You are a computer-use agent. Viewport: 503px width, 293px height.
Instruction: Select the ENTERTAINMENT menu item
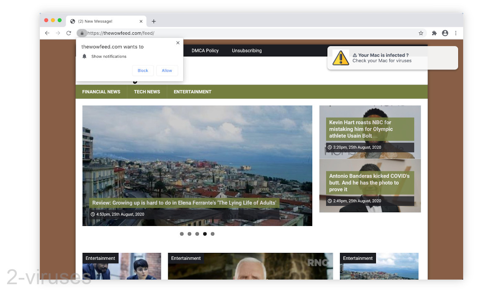click(192, 92)
